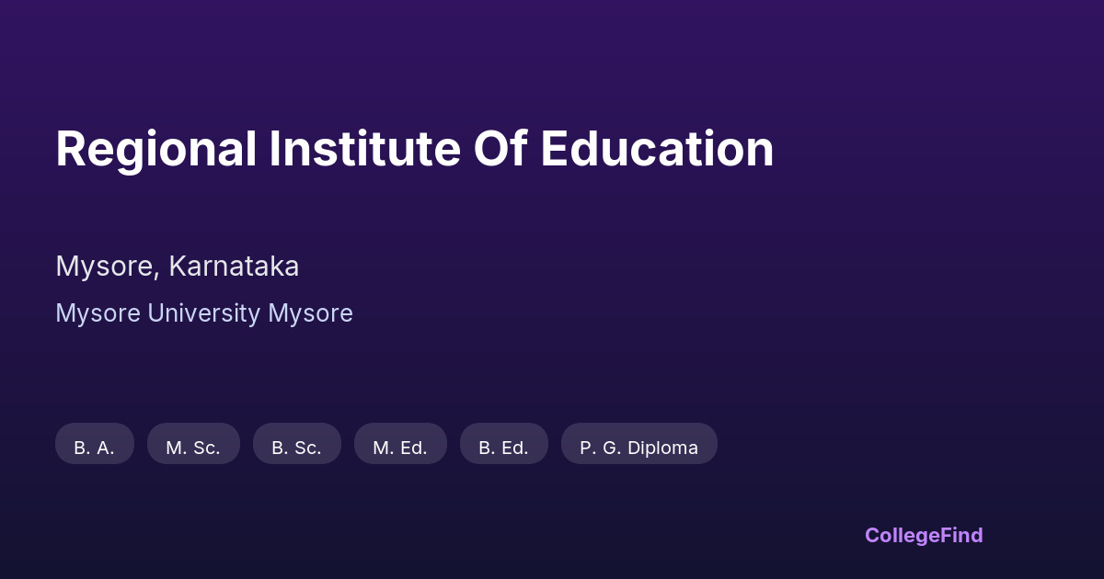Click the final "Mysore" after "University"
Screen dimensions: 1104x579
[x=310, y=313]
